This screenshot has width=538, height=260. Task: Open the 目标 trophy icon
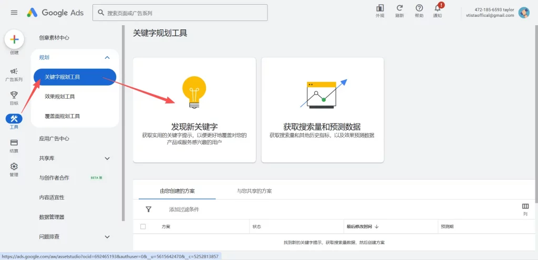coord(14,95)
